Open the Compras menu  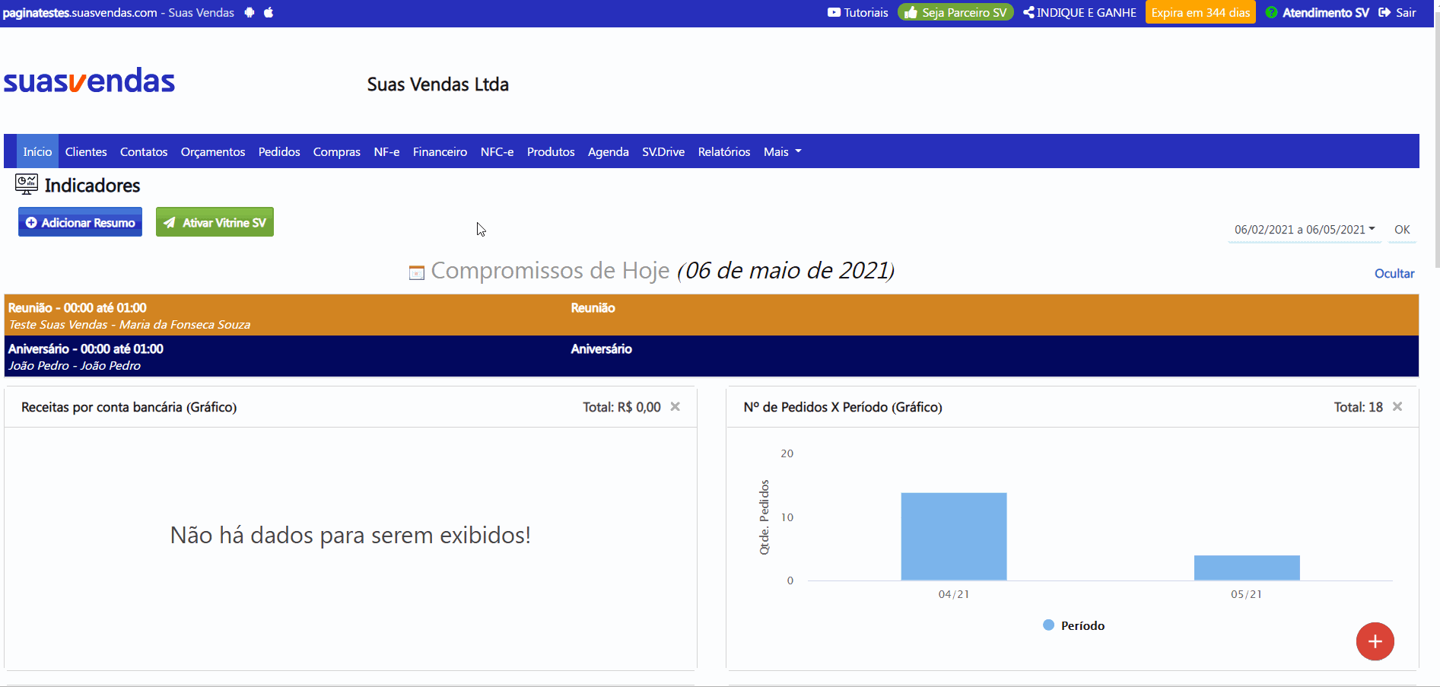pos(337,151)
